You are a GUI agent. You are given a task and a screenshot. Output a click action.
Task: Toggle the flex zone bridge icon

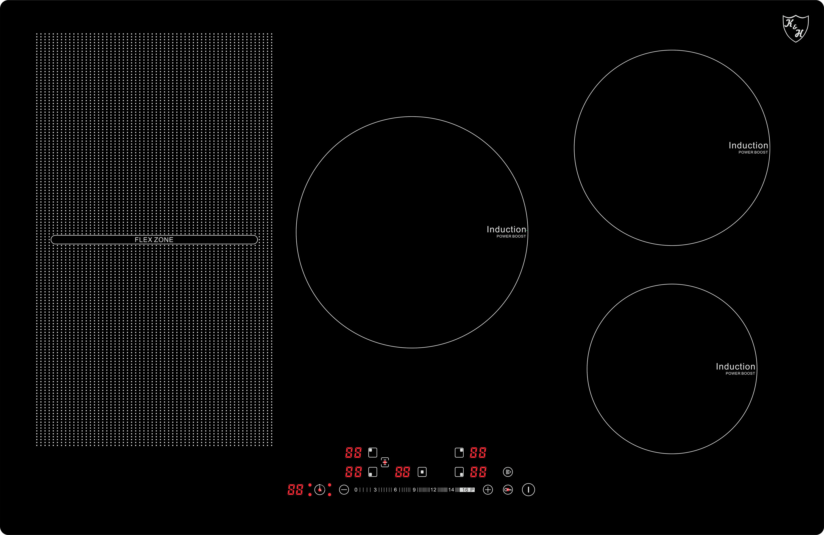tap(385, 462)
